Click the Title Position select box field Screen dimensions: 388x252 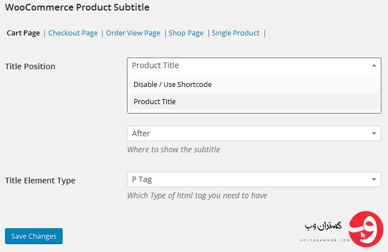pyautogui.click(x=254, y=65)
